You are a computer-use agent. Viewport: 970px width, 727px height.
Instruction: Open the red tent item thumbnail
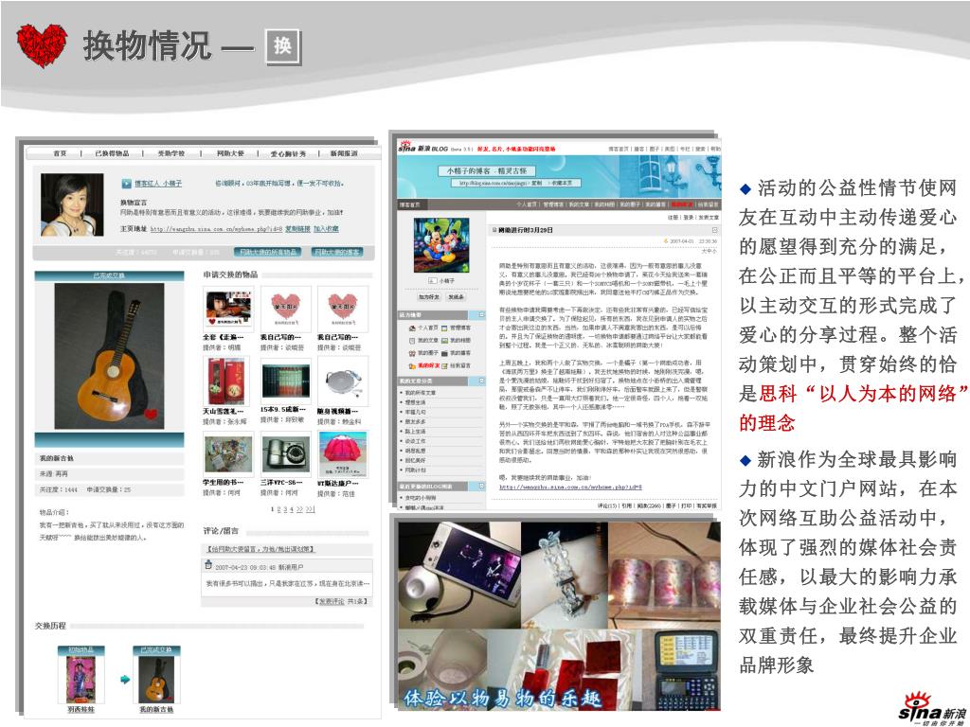pyautogui.click(x=343, y=453)
